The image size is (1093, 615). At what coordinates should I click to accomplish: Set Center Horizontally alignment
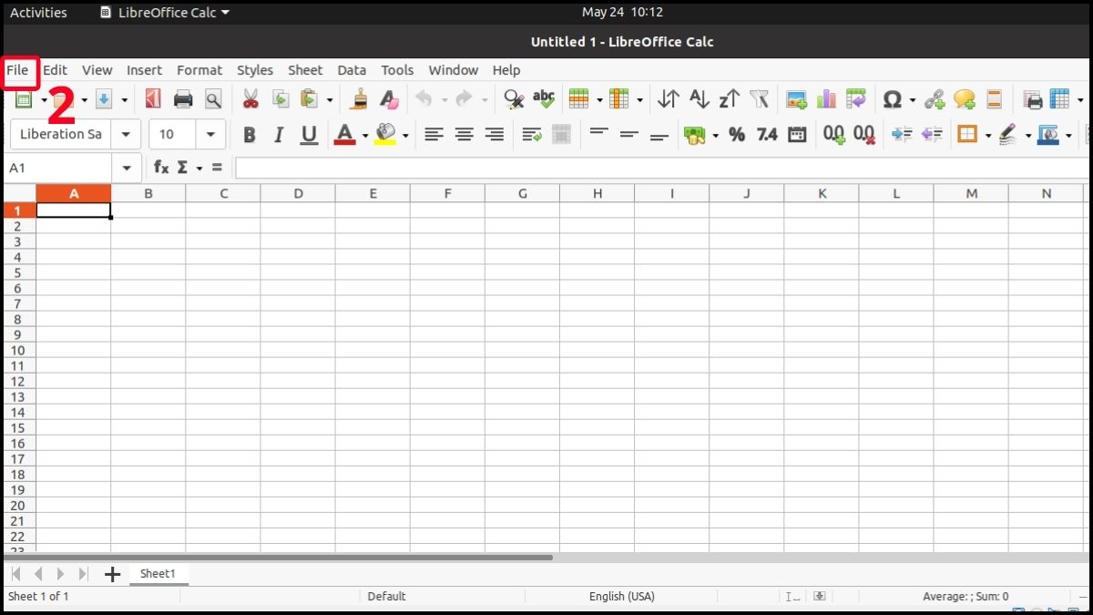tap(464, 135)
